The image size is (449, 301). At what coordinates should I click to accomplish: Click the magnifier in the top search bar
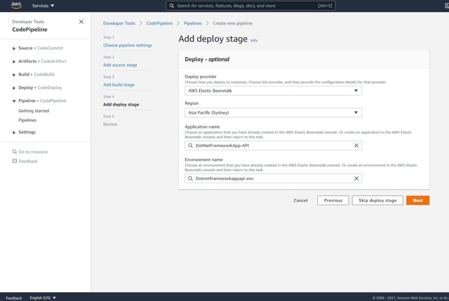(171, 6)
